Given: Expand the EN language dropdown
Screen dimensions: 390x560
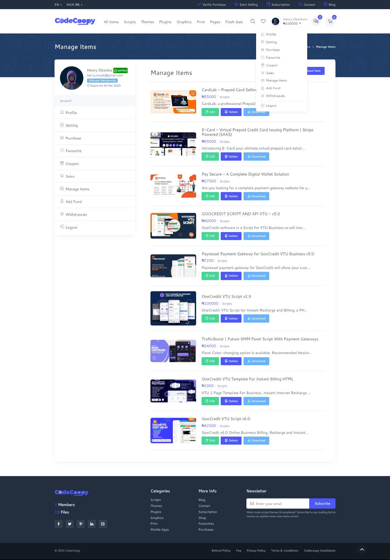Looking at the screenshot, I should (x=58, y=5).
